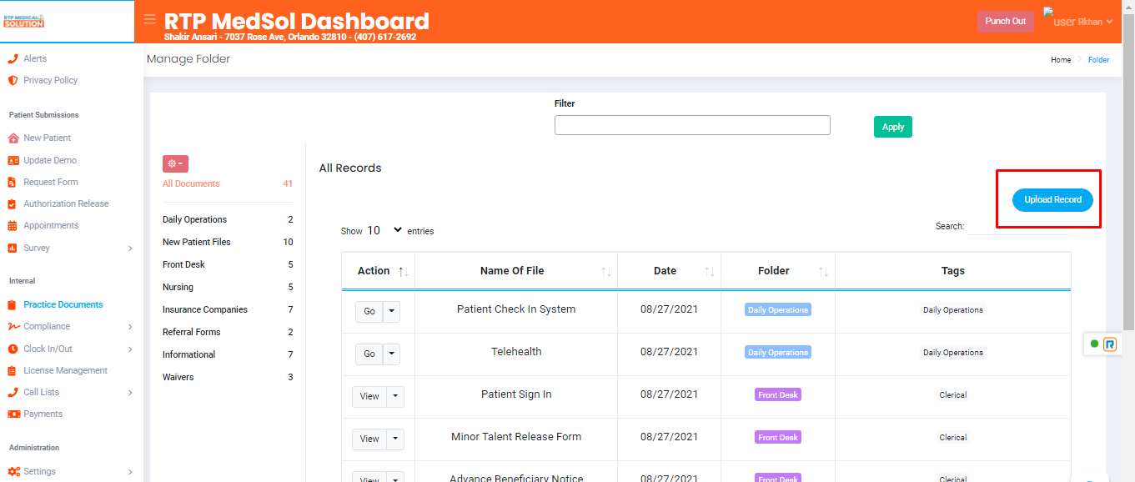The width and height of the screenshot is (1135, 482).
Task: Click the Survey chart icon
Action: click(x=13, y=248)
